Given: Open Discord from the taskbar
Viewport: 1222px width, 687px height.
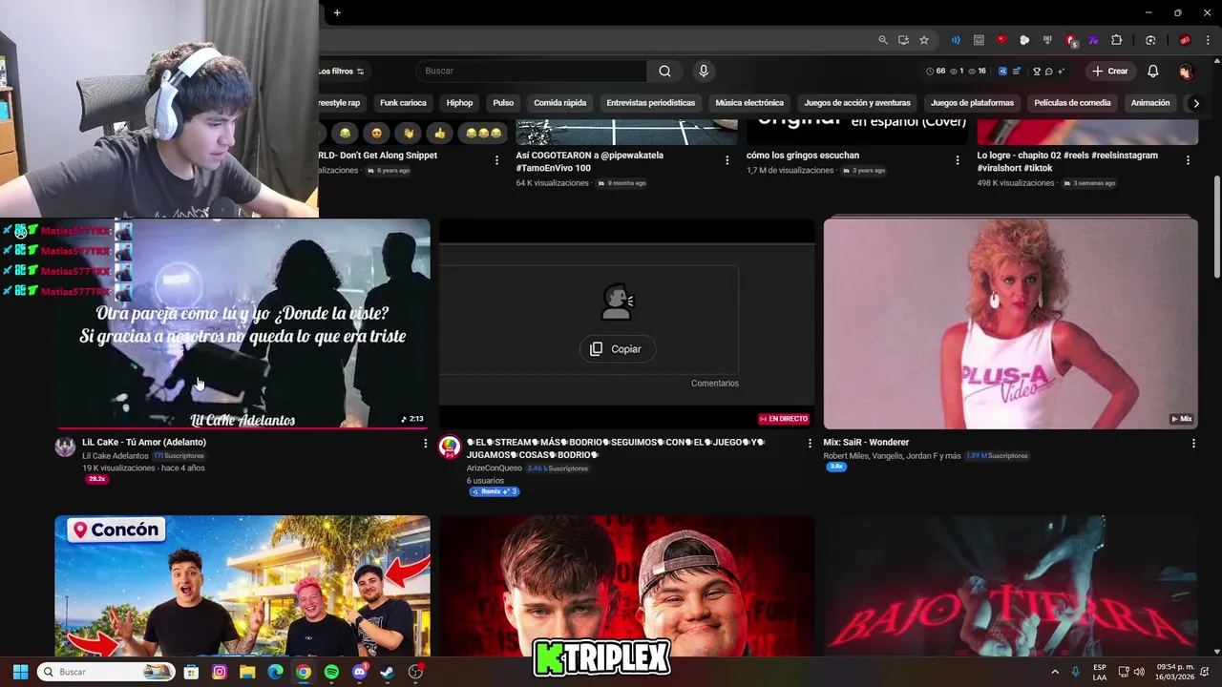Looking at the screenshot, I should (x=359, y=672).
